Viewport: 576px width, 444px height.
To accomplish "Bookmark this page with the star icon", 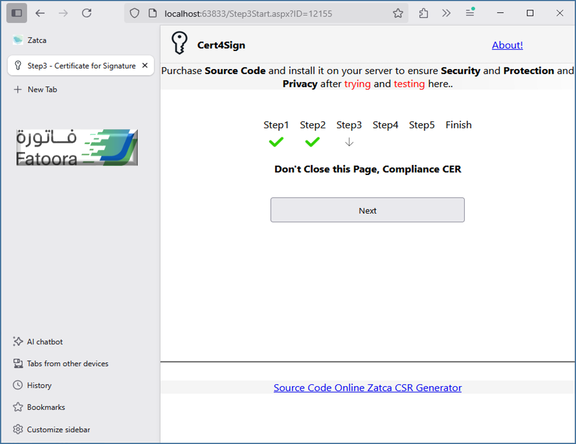I will pos(398,13).
